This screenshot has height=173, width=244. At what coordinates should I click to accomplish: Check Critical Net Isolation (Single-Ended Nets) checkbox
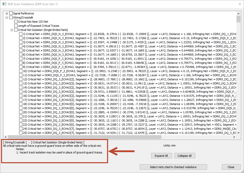(x=16, y=30)
